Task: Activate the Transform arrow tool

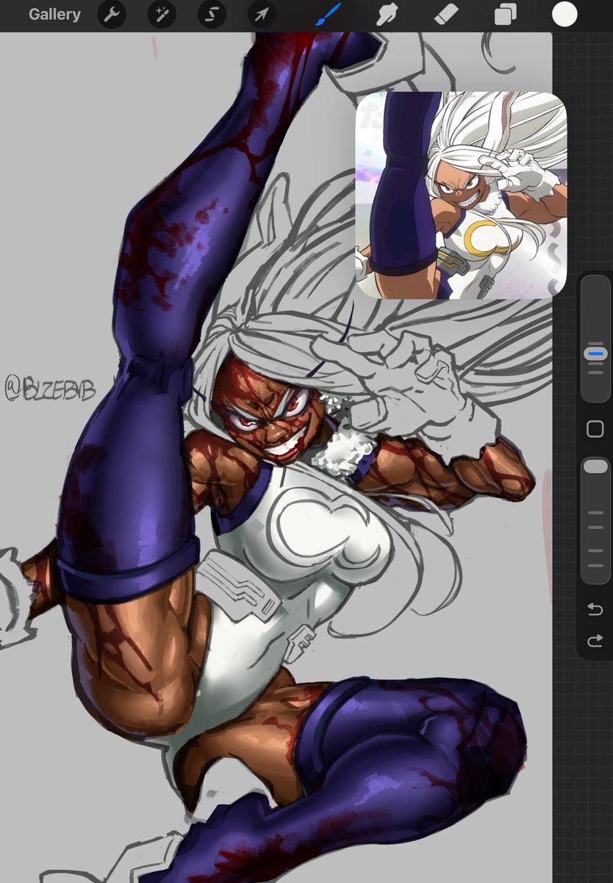Action: pos(262,14)
